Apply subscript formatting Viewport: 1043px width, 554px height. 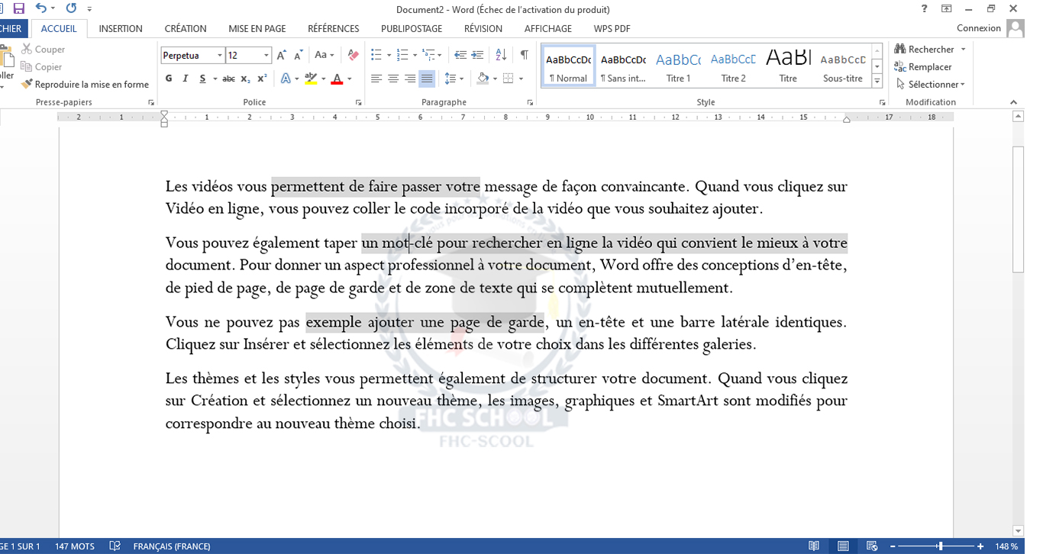245,79
